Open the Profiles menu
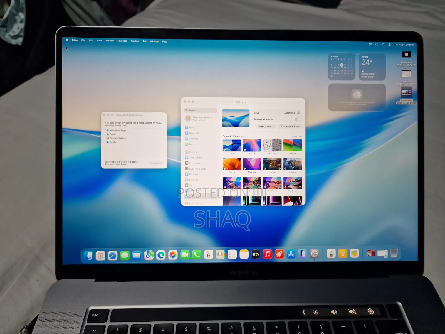Screen dimensions: 445x334 tap(135, 41)
